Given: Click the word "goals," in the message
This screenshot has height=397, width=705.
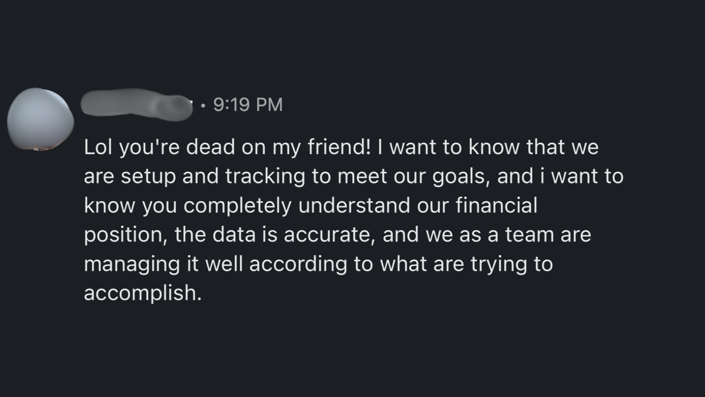Looking at the screenshot, I should point(461,177).
